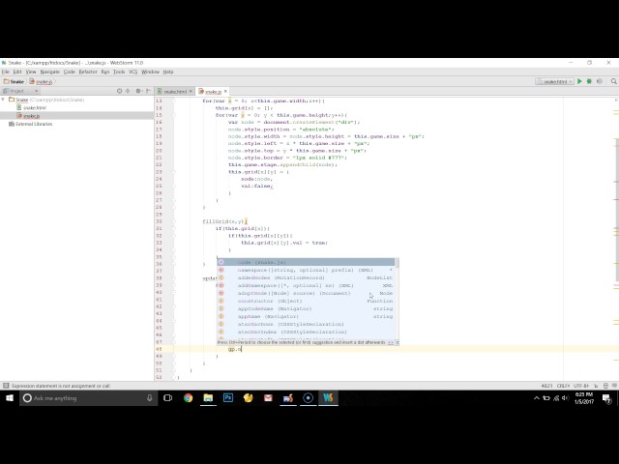Screen dimensions: 619x464
Task: Select snake.html in the project tree
Action: (x=32, y=107)
